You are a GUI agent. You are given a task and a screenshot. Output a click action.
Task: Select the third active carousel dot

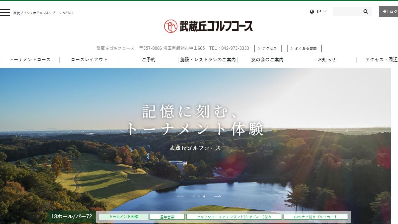coord(204,196)
